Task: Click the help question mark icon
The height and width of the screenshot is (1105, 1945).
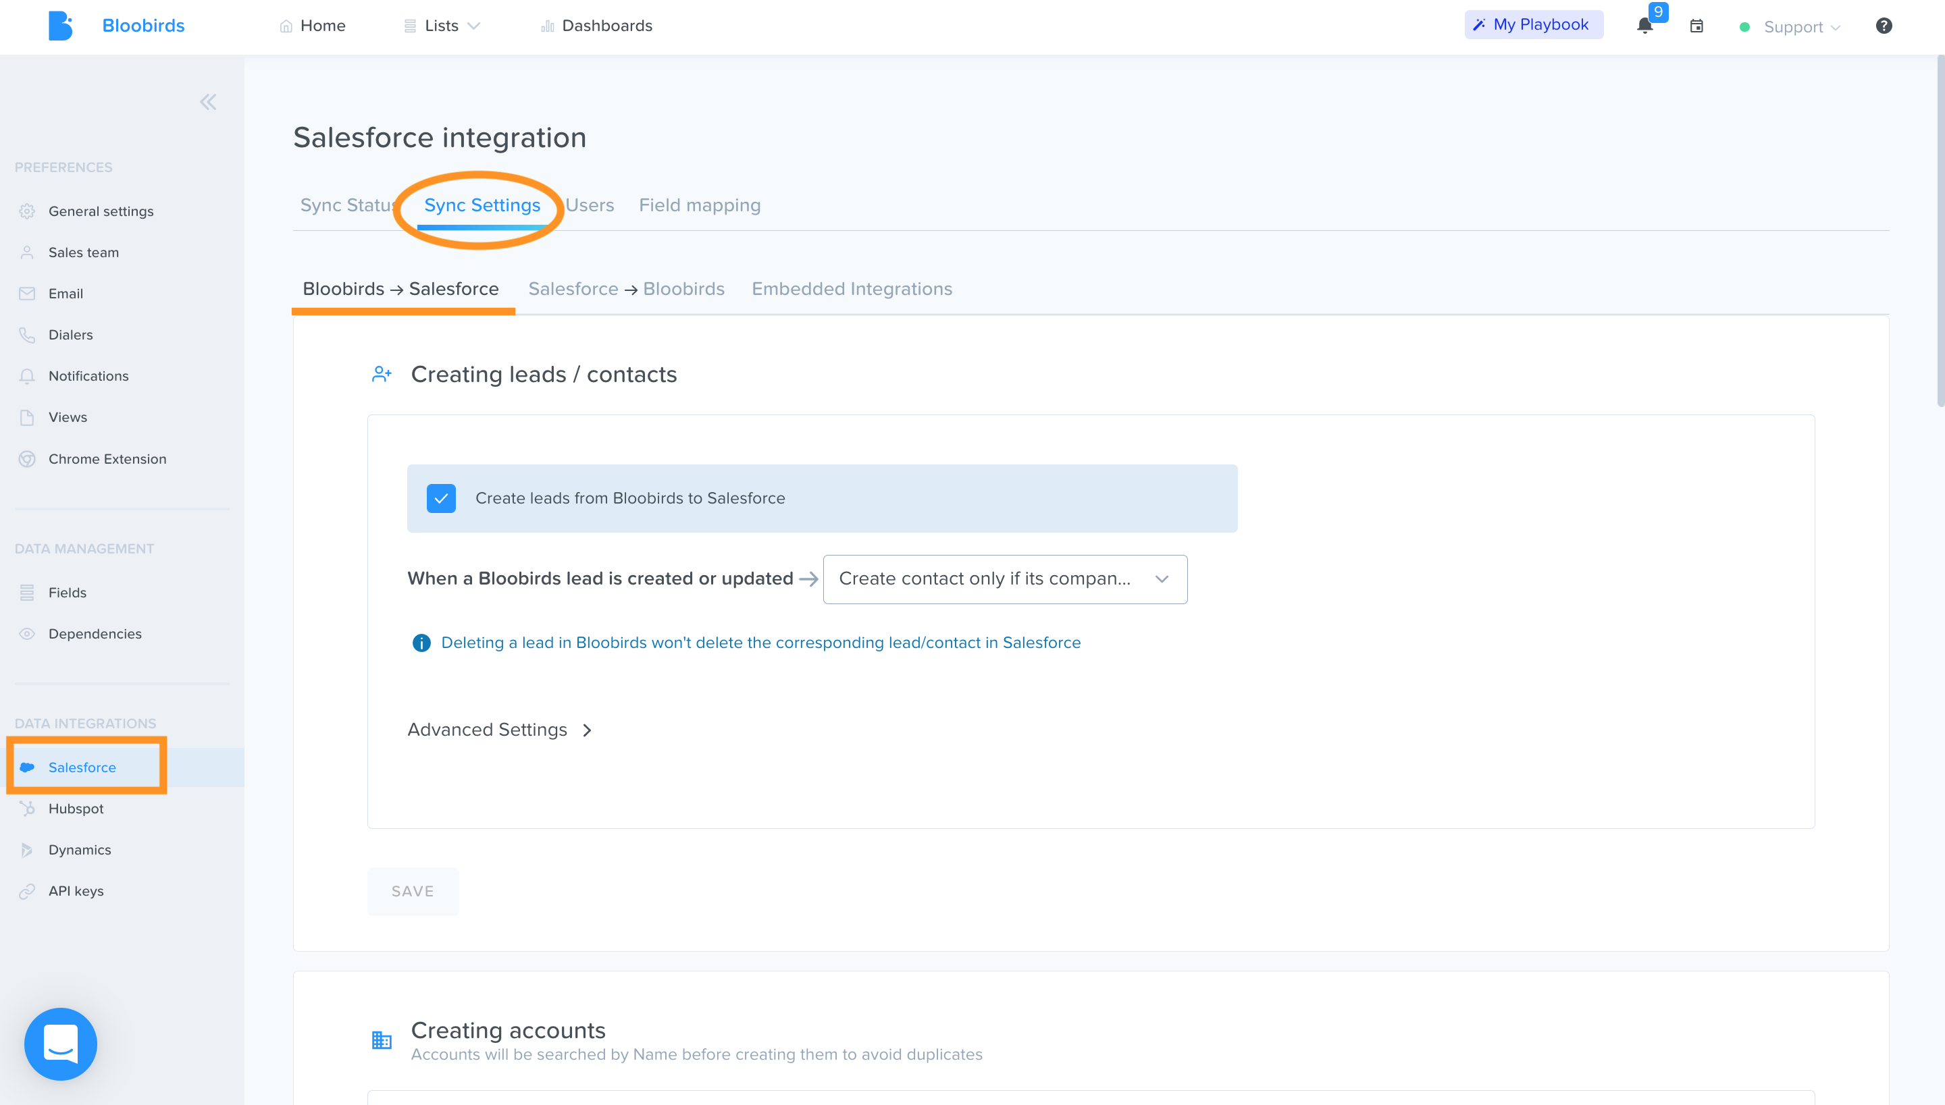Action: (x=1884, y=26)
